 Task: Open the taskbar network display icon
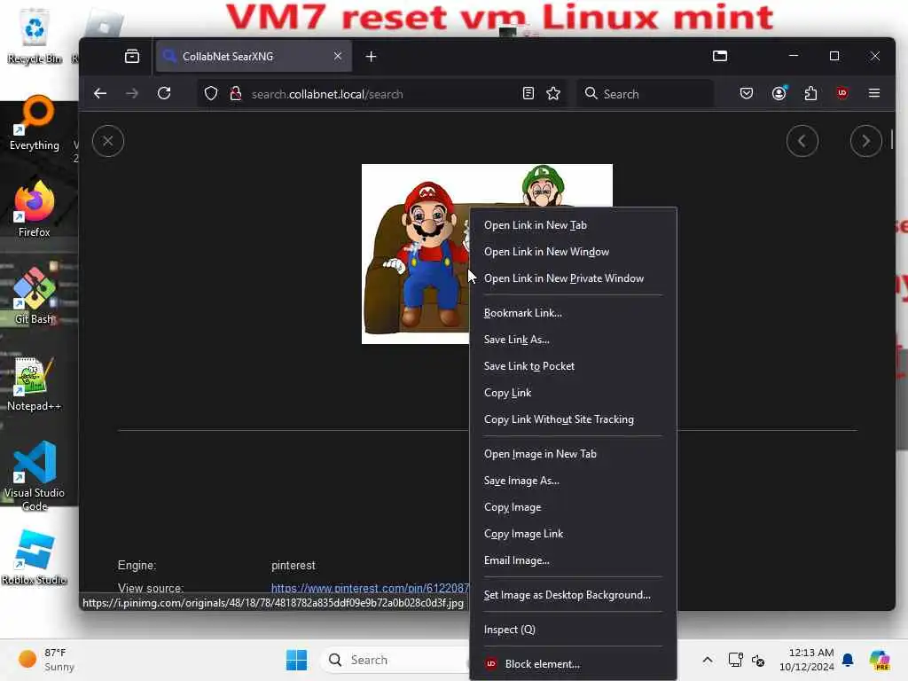coord(735,660)
